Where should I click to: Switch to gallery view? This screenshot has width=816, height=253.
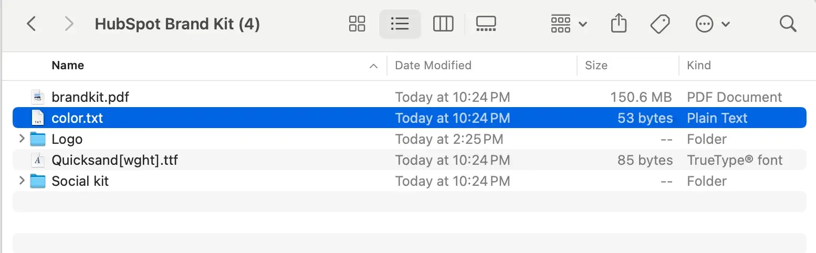pyautogui.click(x=486, y=24)
